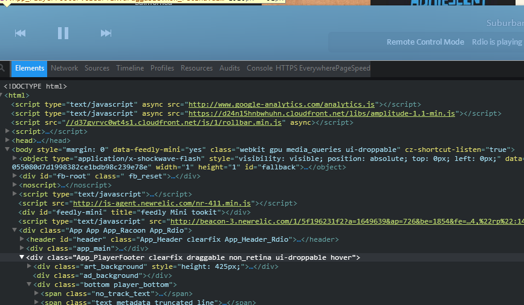Pause the currently playing music
The image size is (524, 305).
(63, 33)
